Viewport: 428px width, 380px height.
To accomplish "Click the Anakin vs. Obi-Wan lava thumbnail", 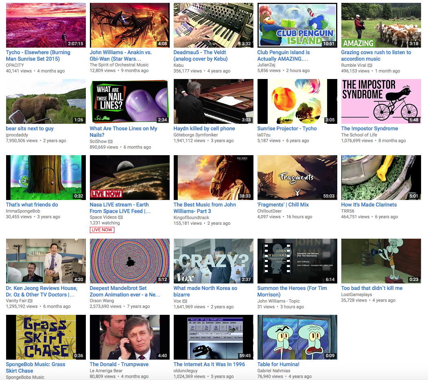I will pos(130,25).
